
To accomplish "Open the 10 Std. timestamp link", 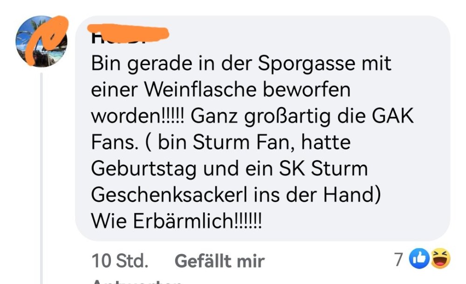I will [120, 261].
